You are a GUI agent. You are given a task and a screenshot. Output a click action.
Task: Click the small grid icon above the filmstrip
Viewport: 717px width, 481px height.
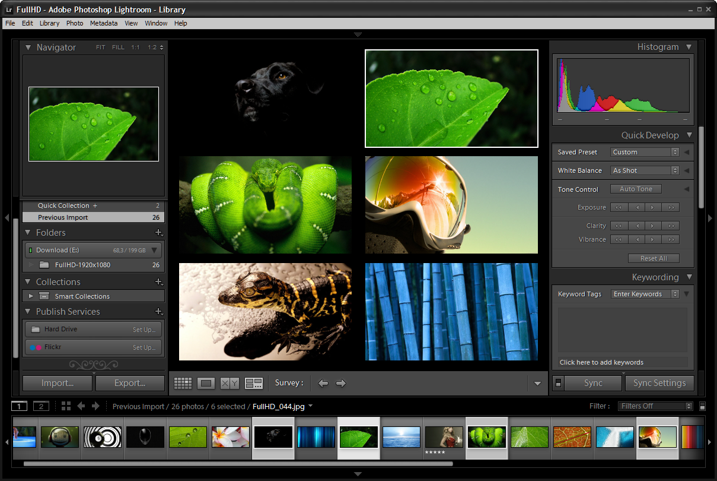coord(66,406)
